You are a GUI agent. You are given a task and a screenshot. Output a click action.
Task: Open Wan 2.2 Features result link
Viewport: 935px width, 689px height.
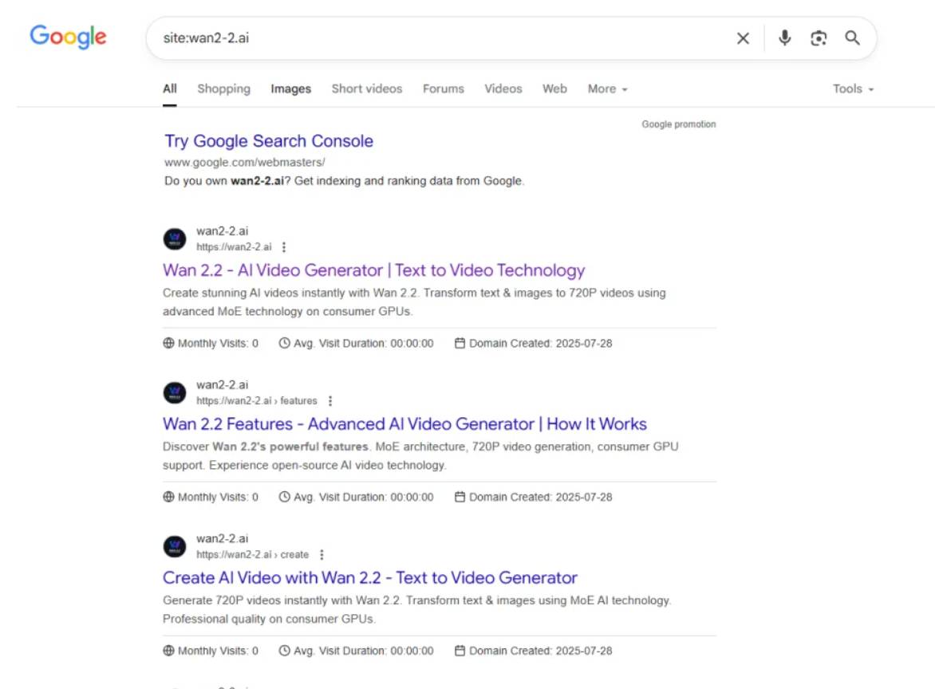[405, 424]
